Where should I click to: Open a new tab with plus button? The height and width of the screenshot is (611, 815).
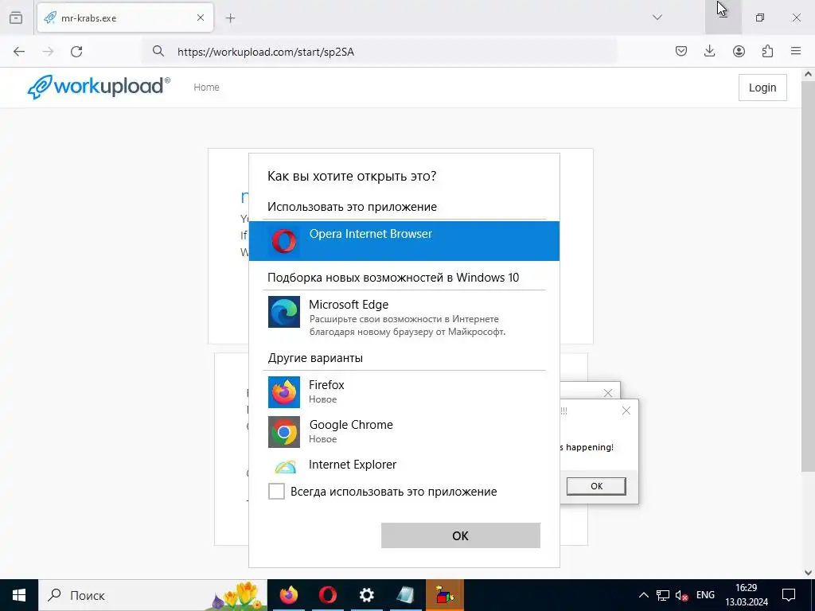pos(230,18)
